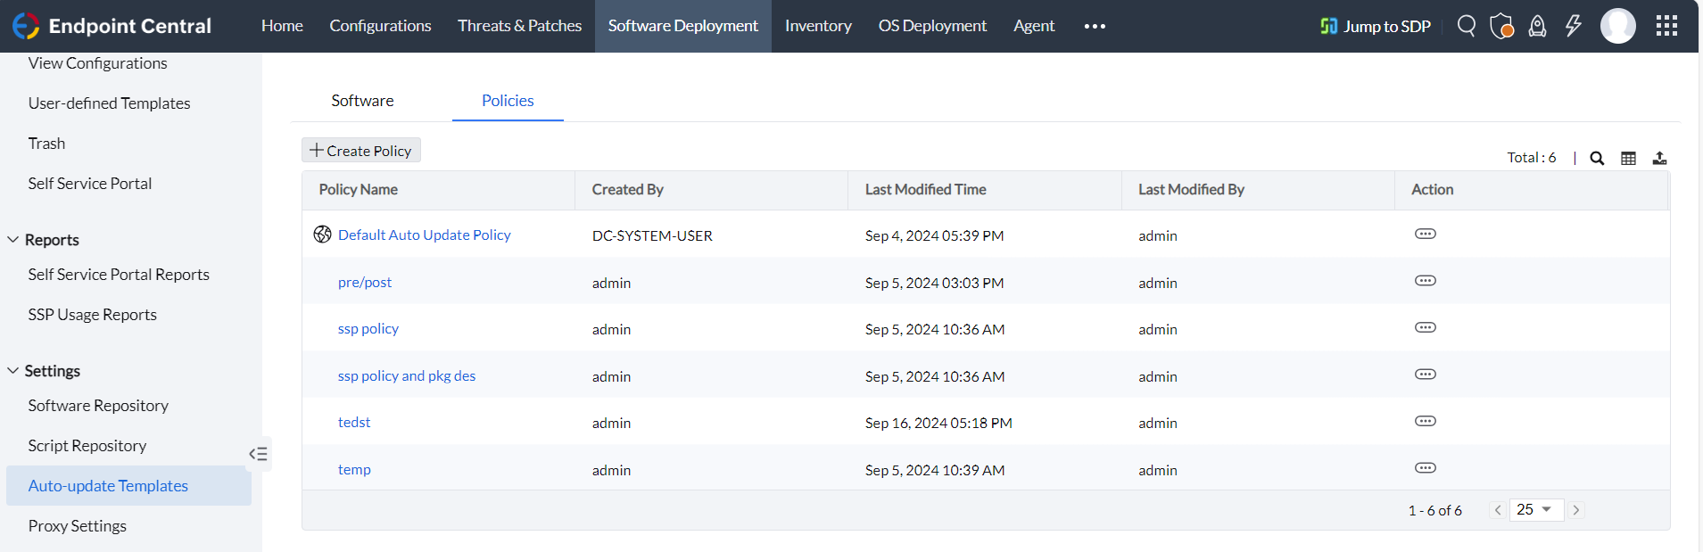Open the apps grid launcher icon
Image resolution: width=1703 pixels, height=552 pixels.
click(1666, 26)
